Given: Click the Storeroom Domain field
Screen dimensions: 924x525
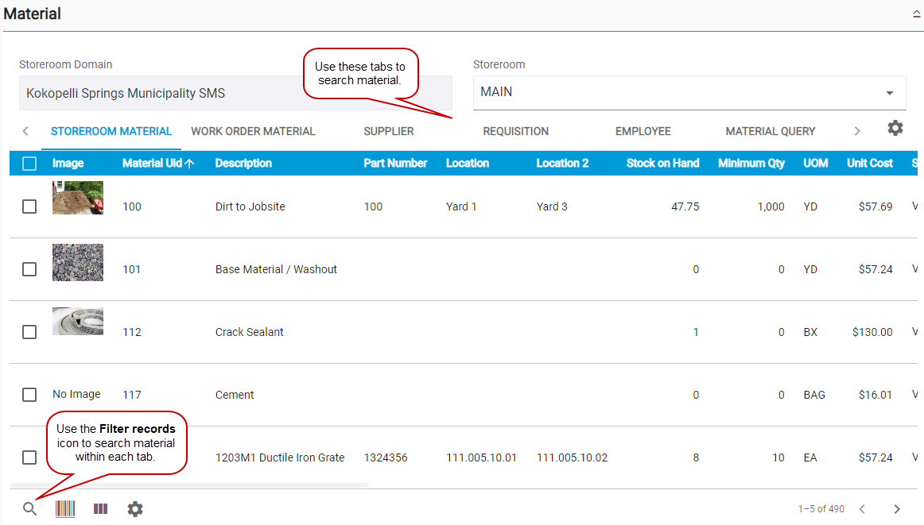Looking at the screenshot, I should [x=235, y=93].
